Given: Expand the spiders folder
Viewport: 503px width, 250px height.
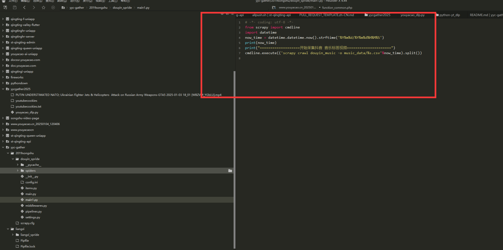Looking at the screenshot, I should coord(18,170).
